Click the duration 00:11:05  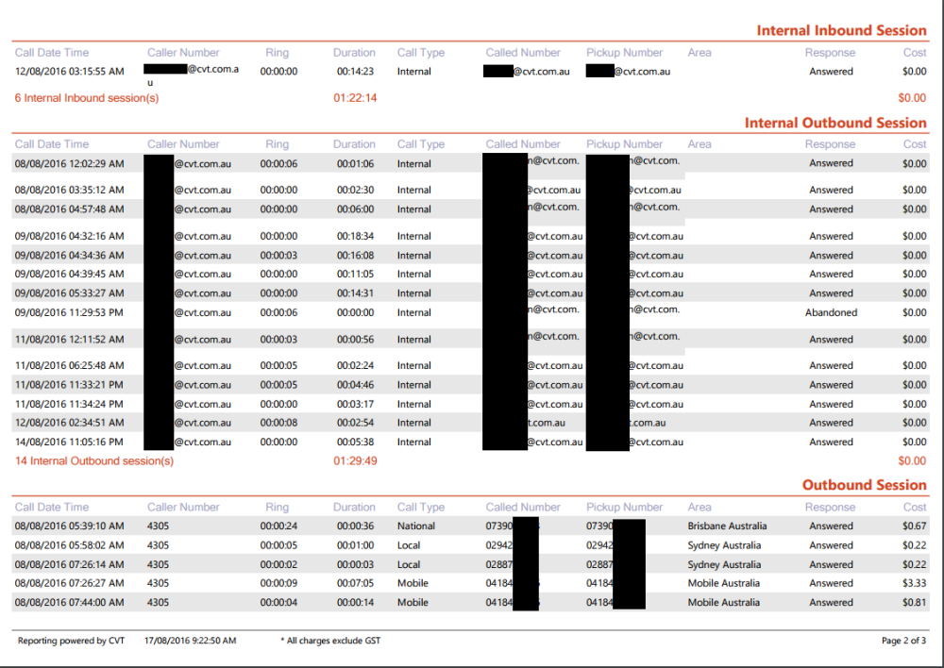coord(355,274)
